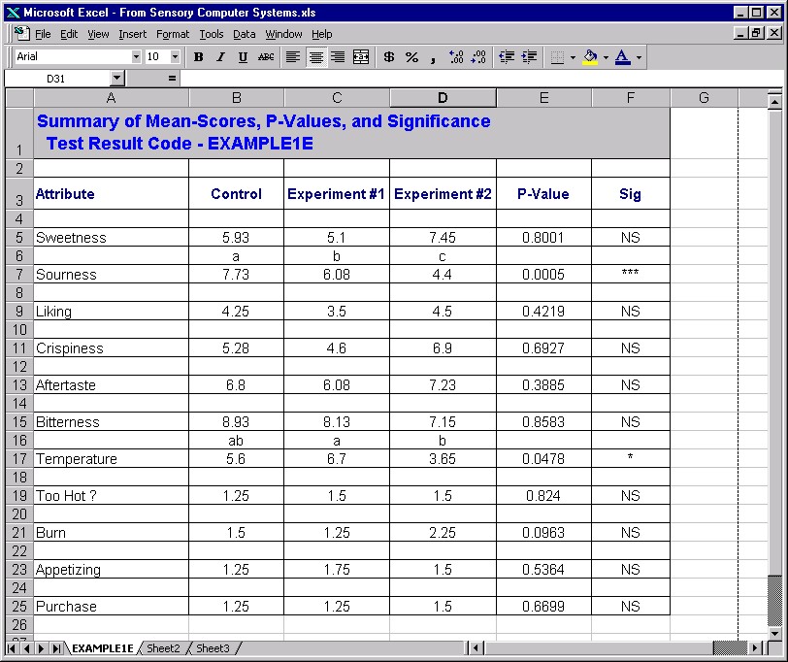Toggle bold formatting
788x662 pixels.
pyautogui.click(x=198, y=57)
